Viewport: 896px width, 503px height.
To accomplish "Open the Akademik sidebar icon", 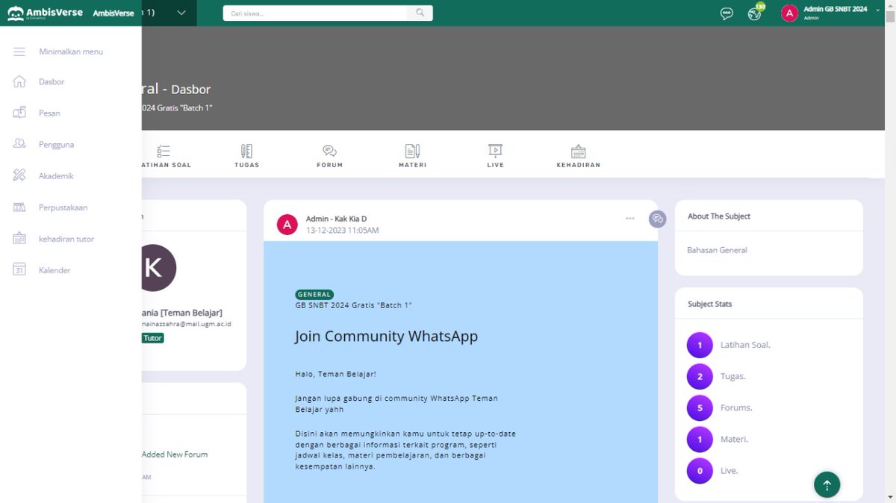I will pyautogui.click(x=19, y=175).
